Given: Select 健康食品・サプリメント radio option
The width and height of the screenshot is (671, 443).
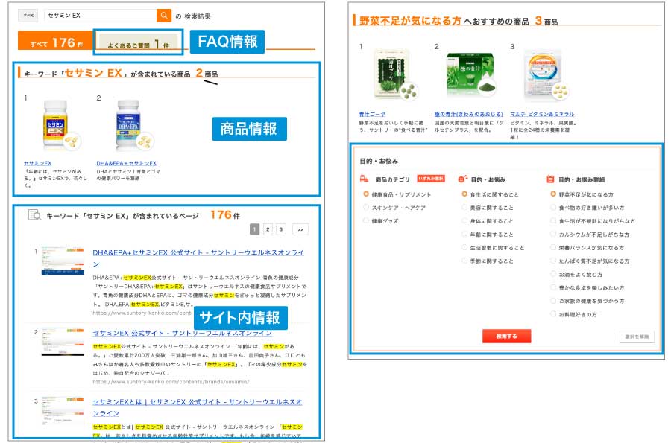Looking at the screenshot, I should [366, 194].
